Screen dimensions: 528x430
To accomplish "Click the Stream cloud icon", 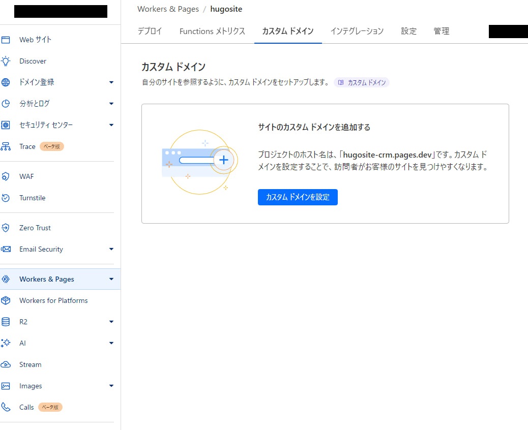I will (6, 364).
